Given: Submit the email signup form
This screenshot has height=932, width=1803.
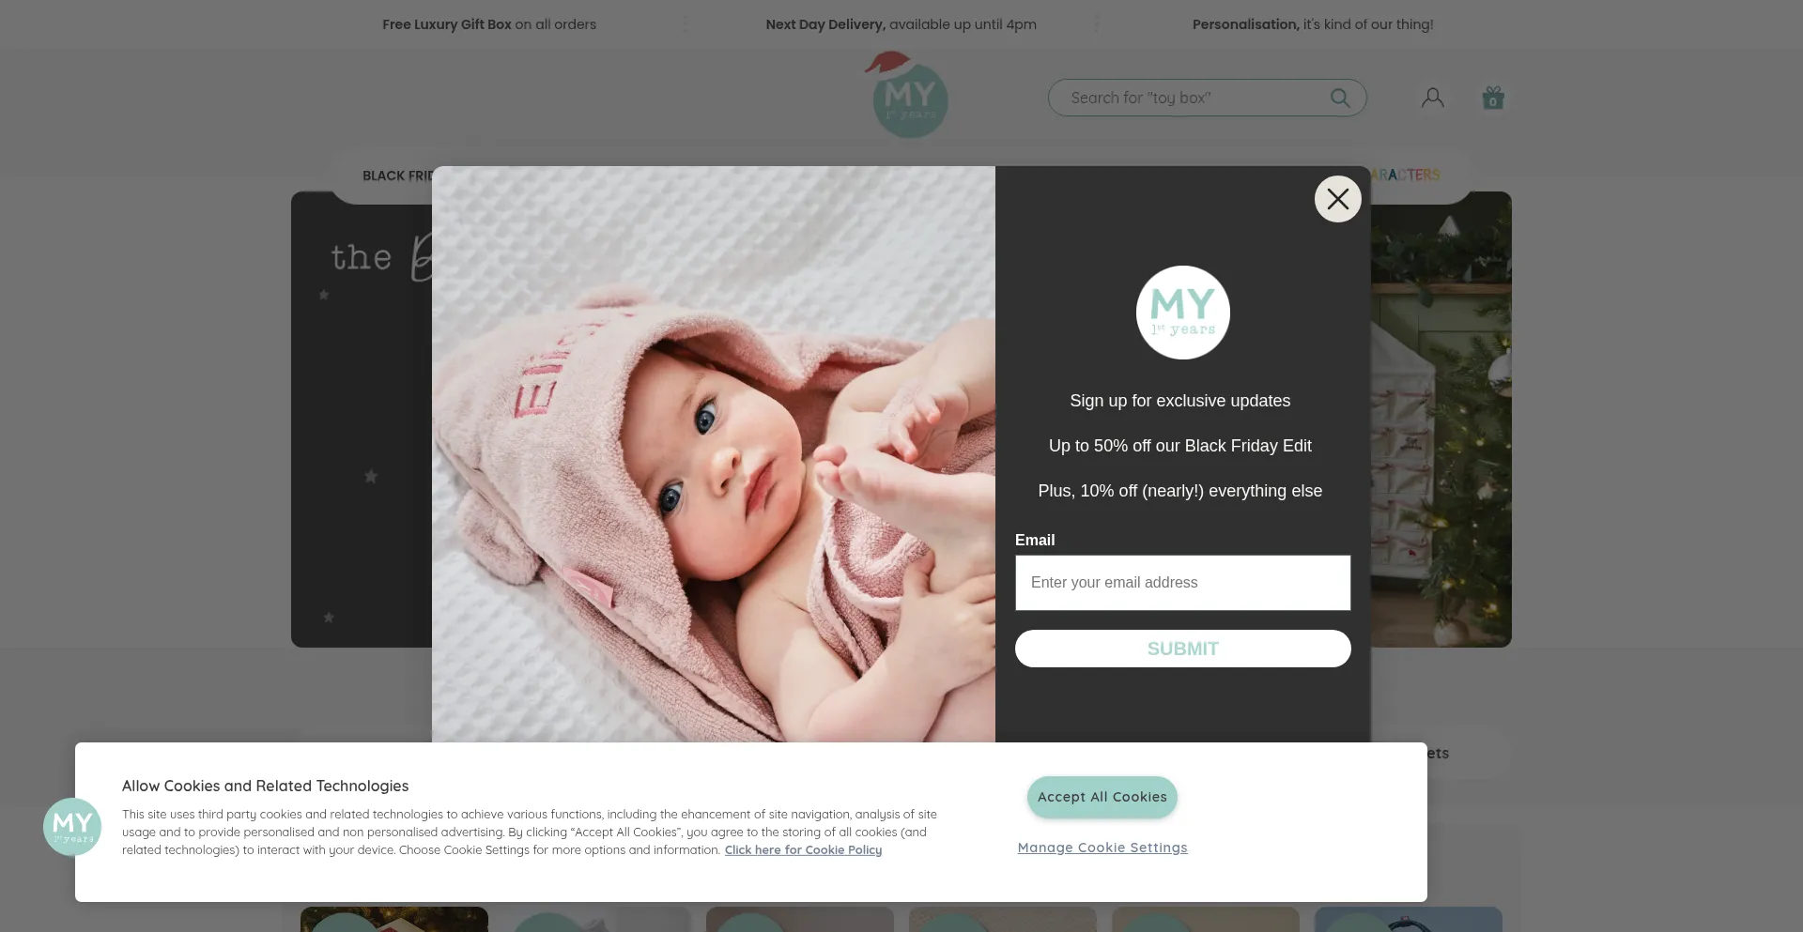Looking at the screenshot, I should [1182, 649].
